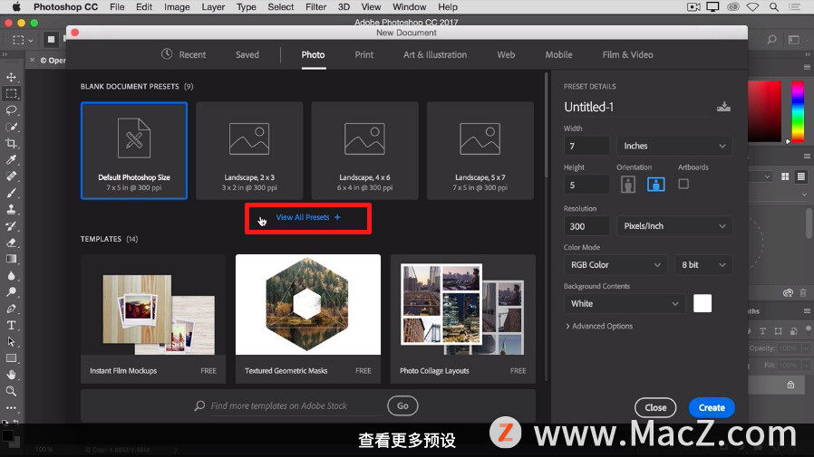Click the white background color swatch
This screenshot has height=457, width=814.
click(703, 304)
